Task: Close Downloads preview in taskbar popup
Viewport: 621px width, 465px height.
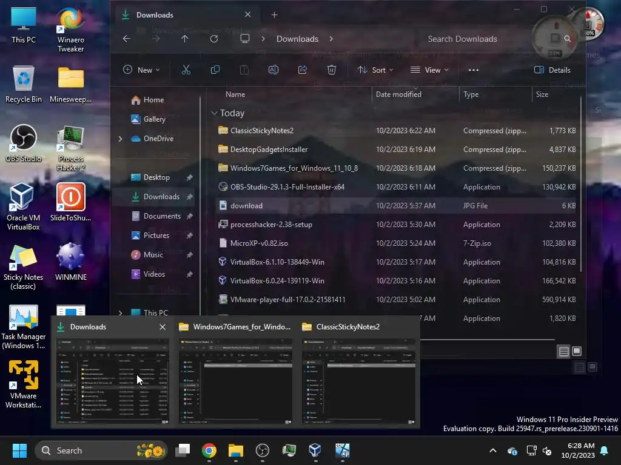Action: coord(163,327)
